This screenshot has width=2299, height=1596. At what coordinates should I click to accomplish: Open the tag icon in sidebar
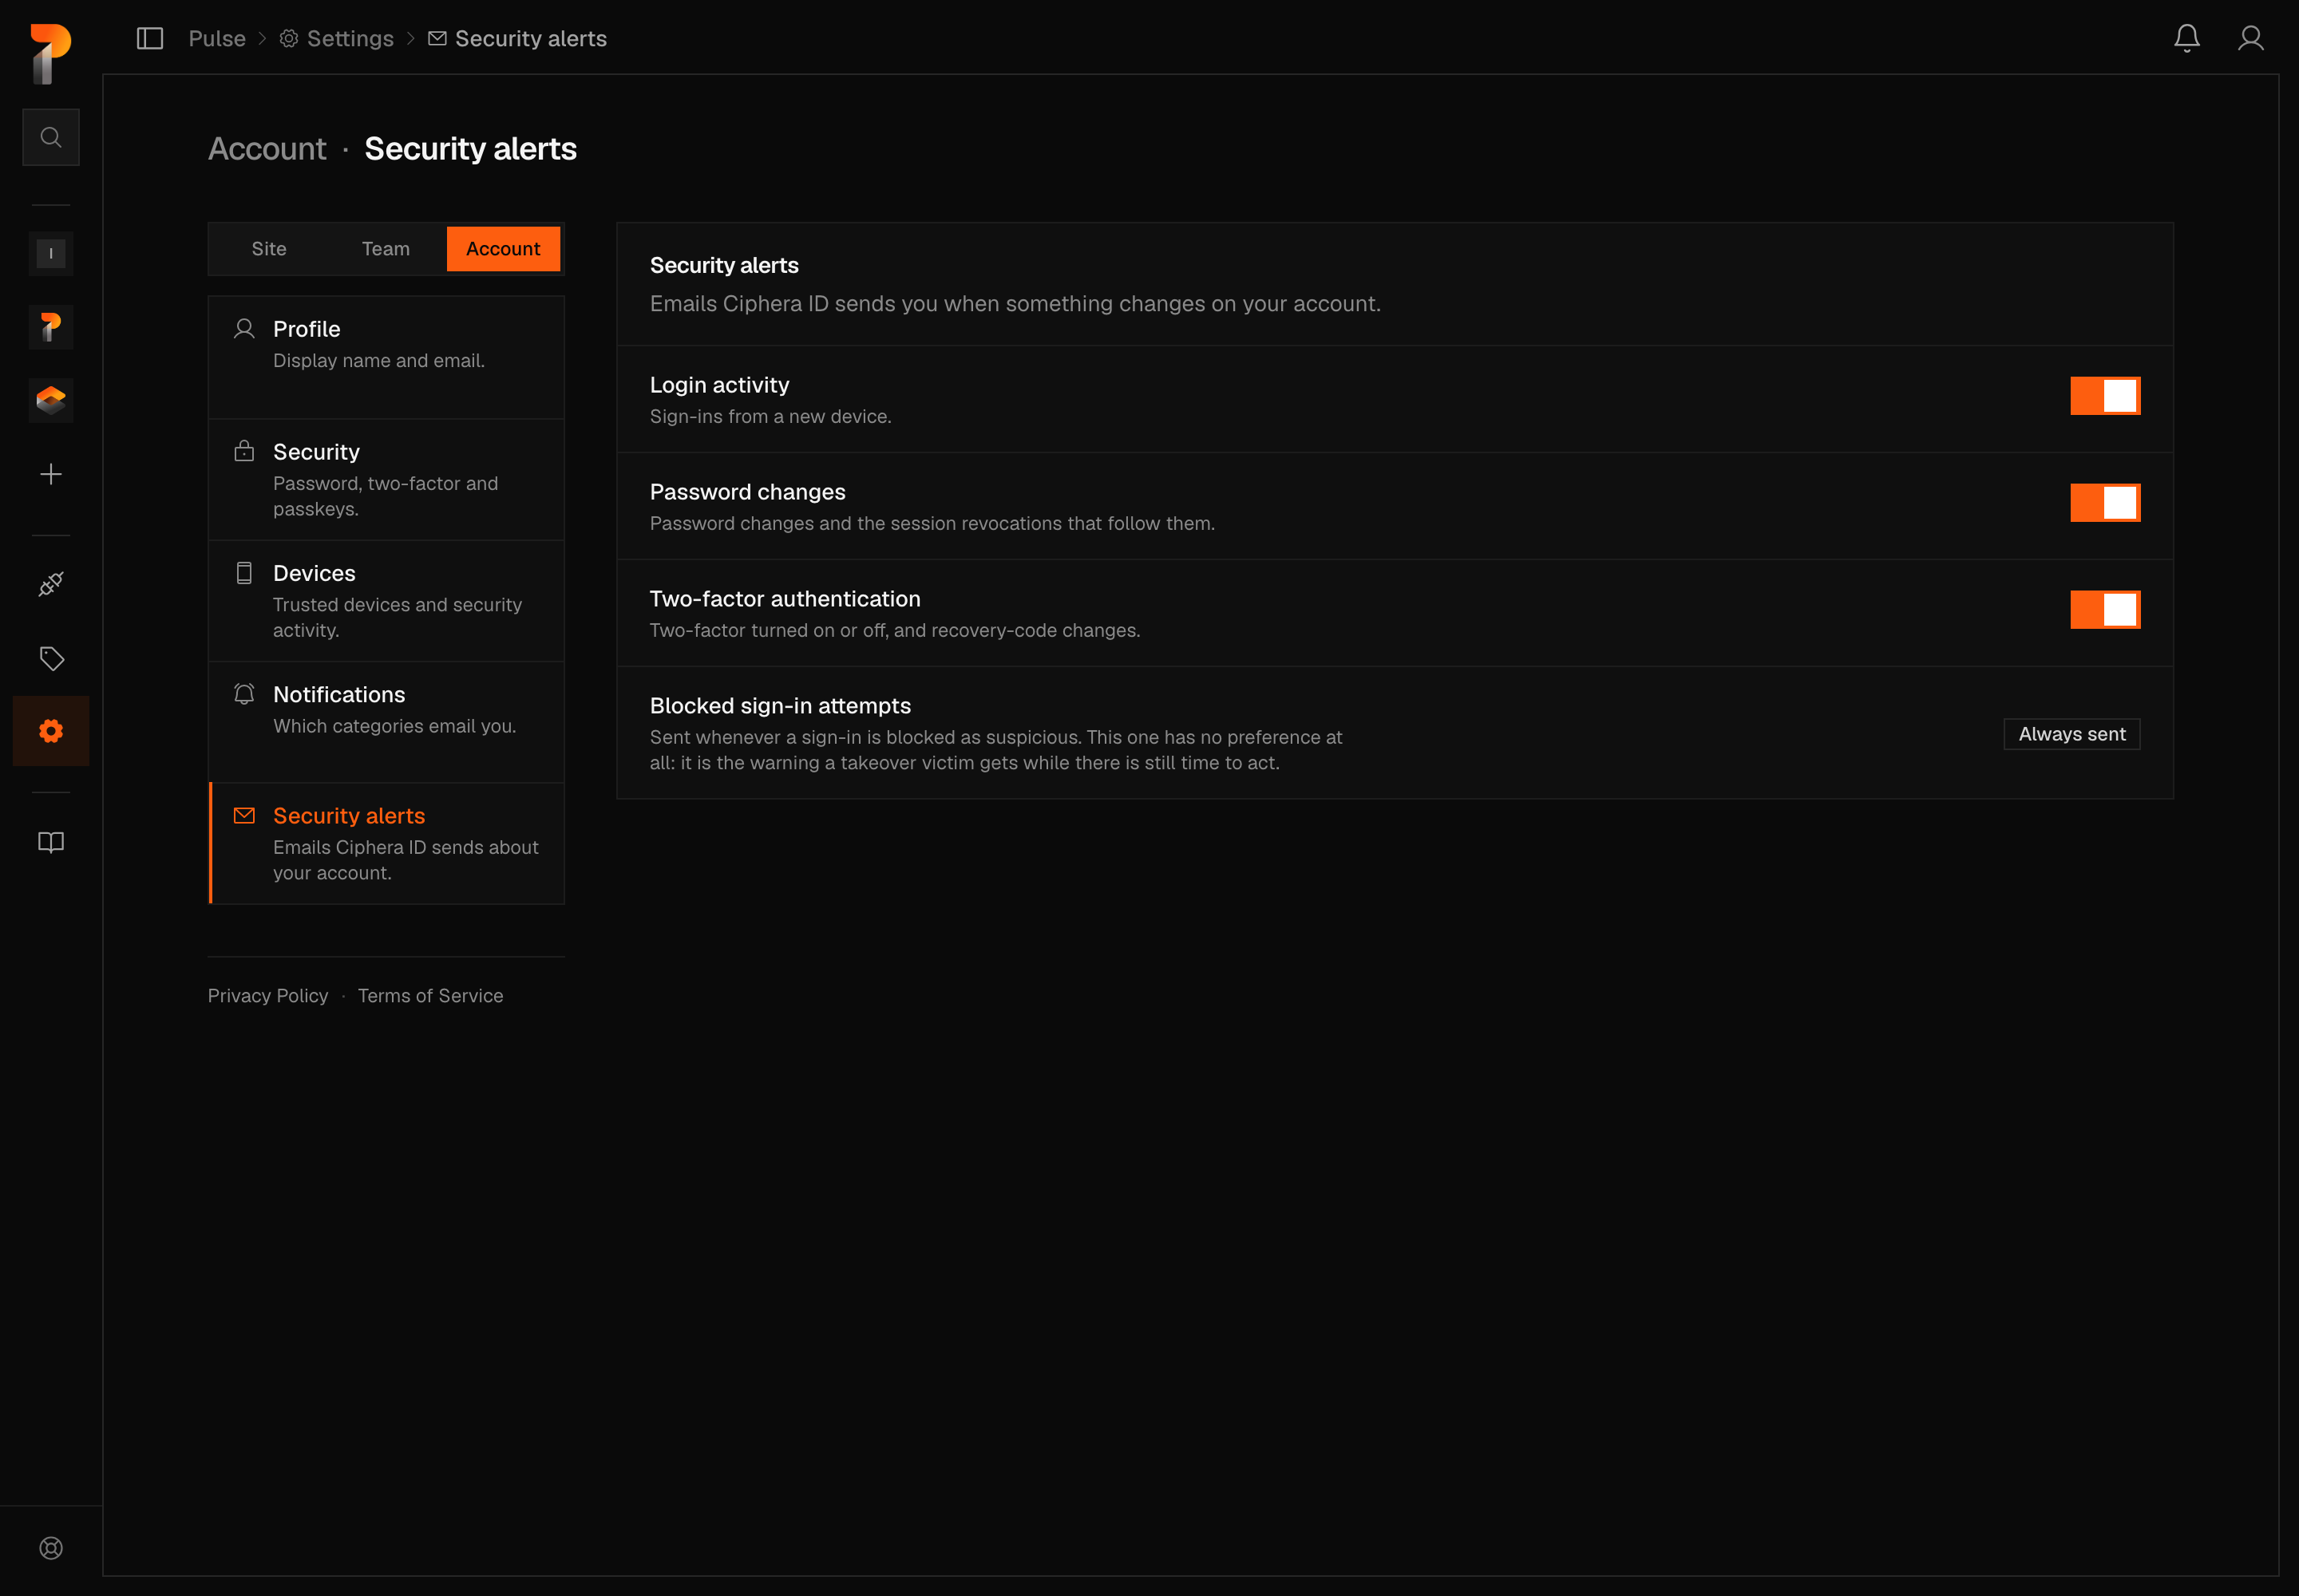[x=51, y=658]
